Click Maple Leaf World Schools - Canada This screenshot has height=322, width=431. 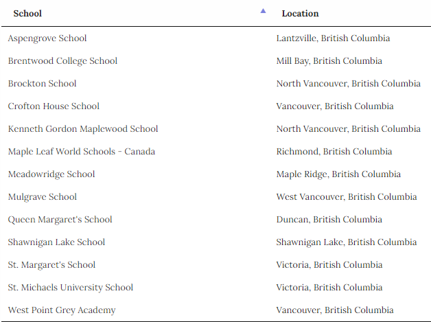(82, 152)
